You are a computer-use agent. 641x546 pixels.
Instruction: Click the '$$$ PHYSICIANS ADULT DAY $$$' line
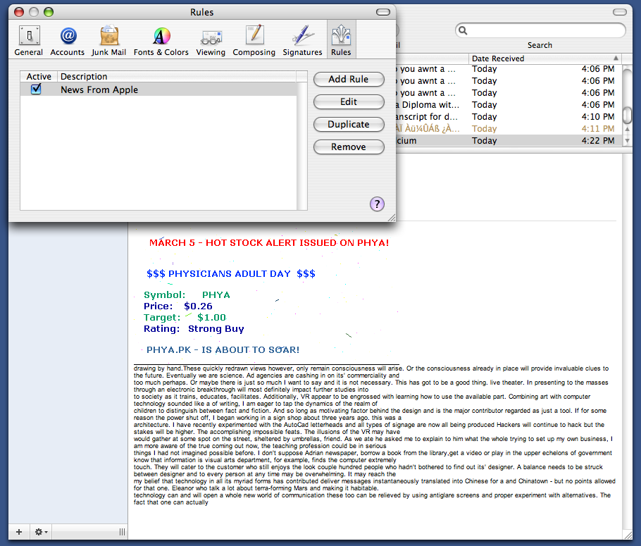coord(231,273)
